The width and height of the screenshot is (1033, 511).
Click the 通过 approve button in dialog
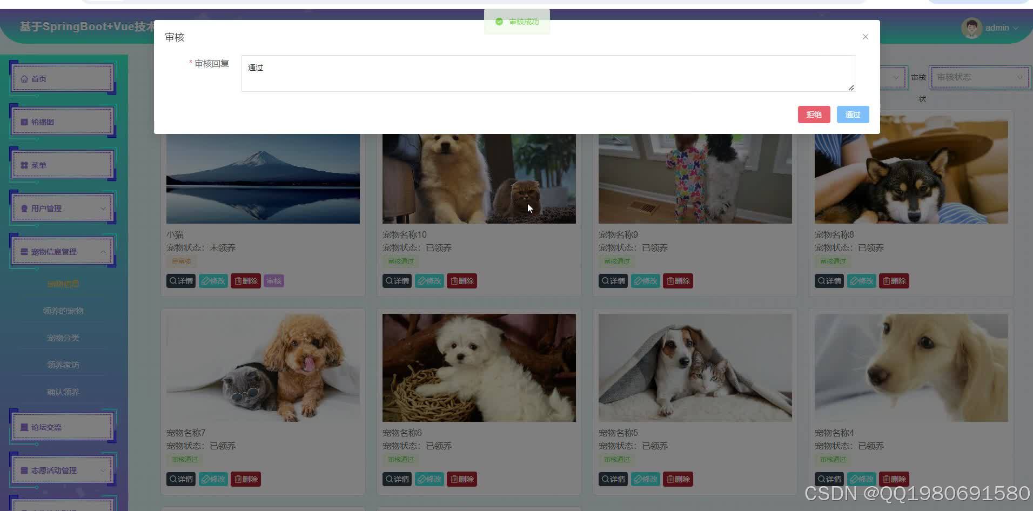coord(853,115)
